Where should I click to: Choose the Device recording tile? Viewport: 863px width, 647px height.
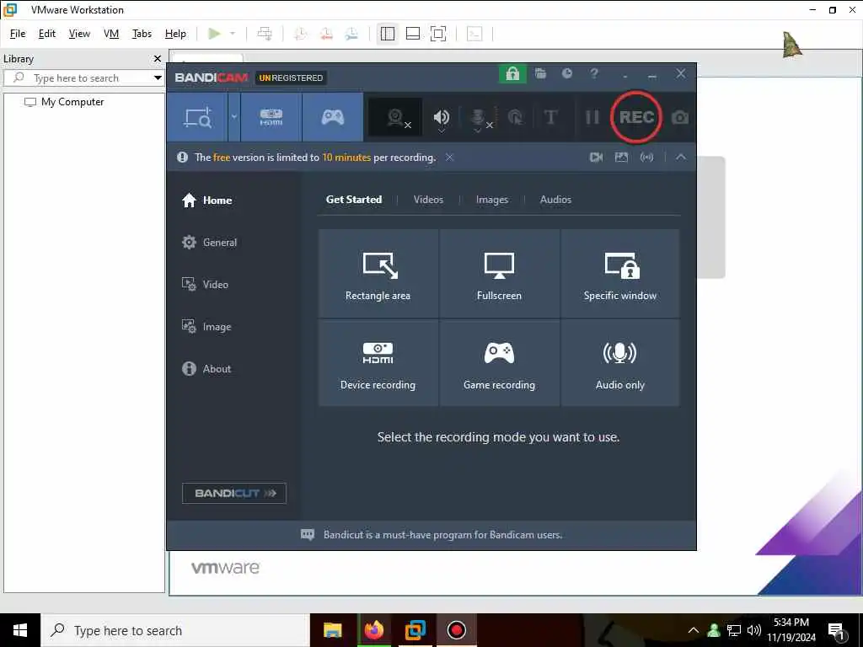click(378, 363)
